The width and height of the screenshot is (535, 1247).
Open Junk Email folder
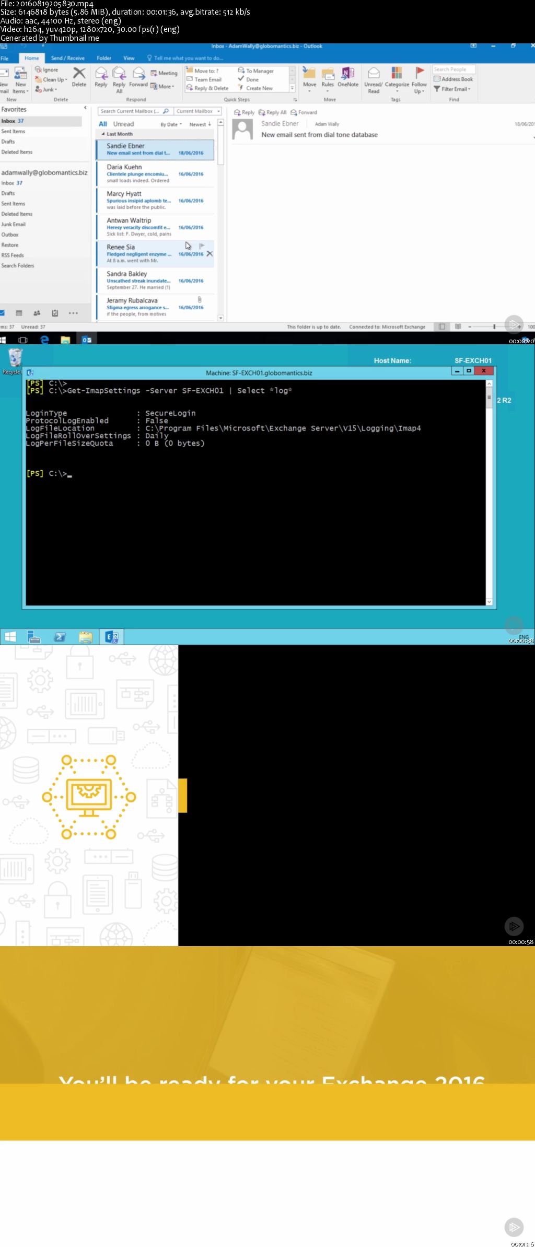pyautogui.click(x=14, y=224)
